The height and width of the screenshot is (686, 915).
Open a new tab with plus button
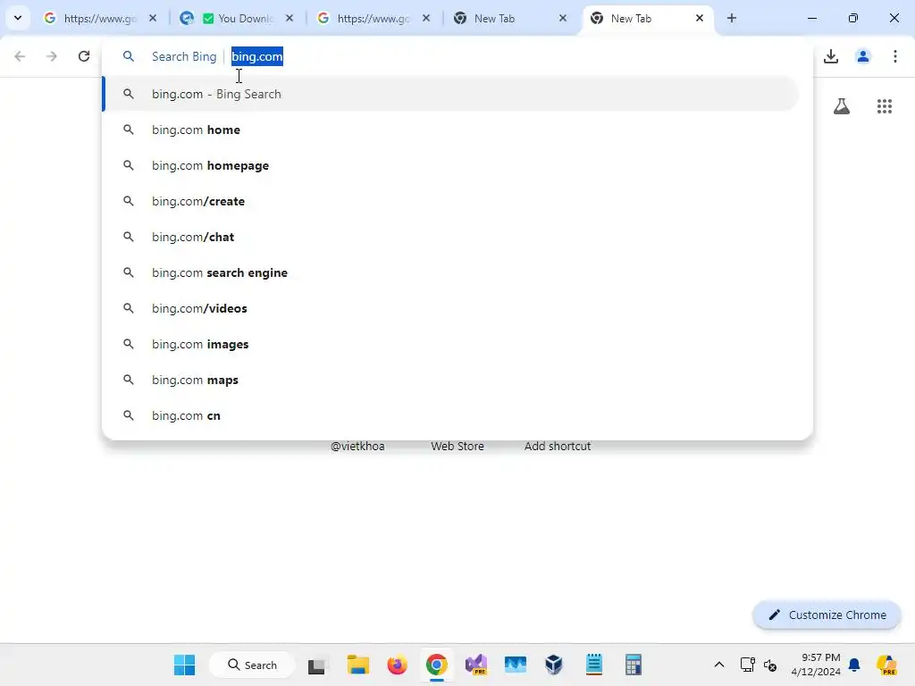(732, 18)
